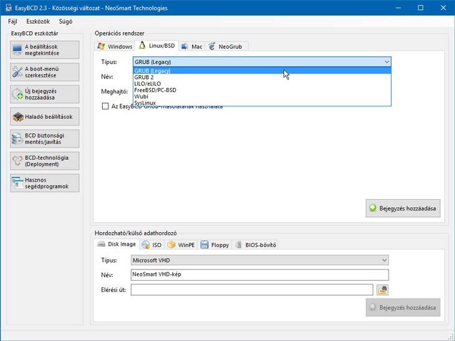
Task: Open 'A boot-menü szerkesztése' tool
Action: (45, 72)
